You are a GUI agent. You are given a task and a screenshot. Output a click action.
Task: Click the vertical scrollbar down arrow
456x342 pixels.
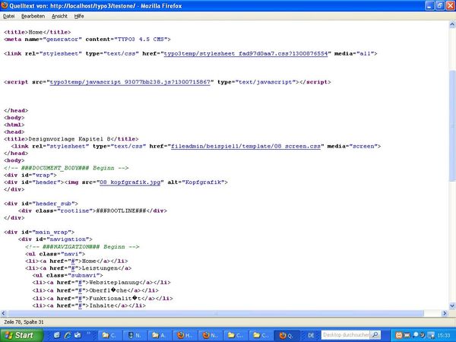point(452,306)
